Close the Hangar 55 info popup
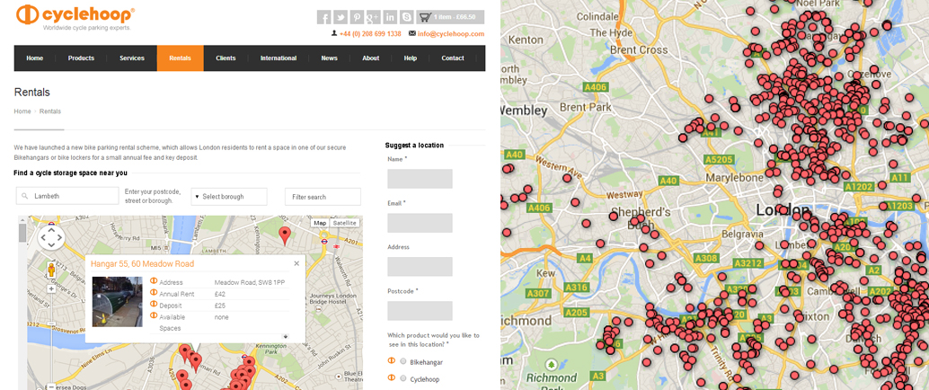The image size is (929, 390). (x=296, y=264)
